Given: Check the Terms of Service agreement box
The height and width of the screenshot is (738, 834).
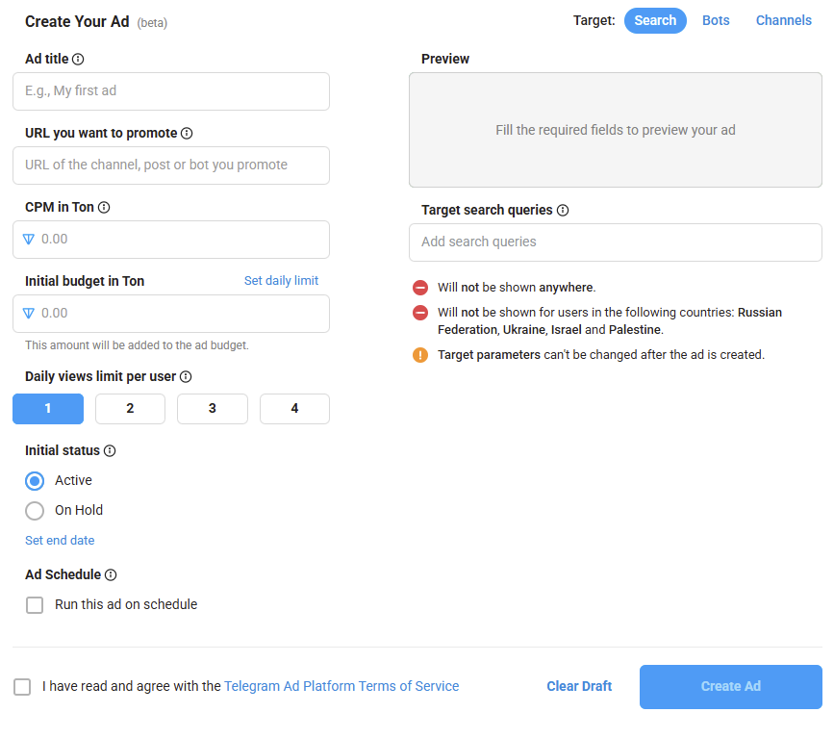Looking at the screenshot, I should coord(22,687).
